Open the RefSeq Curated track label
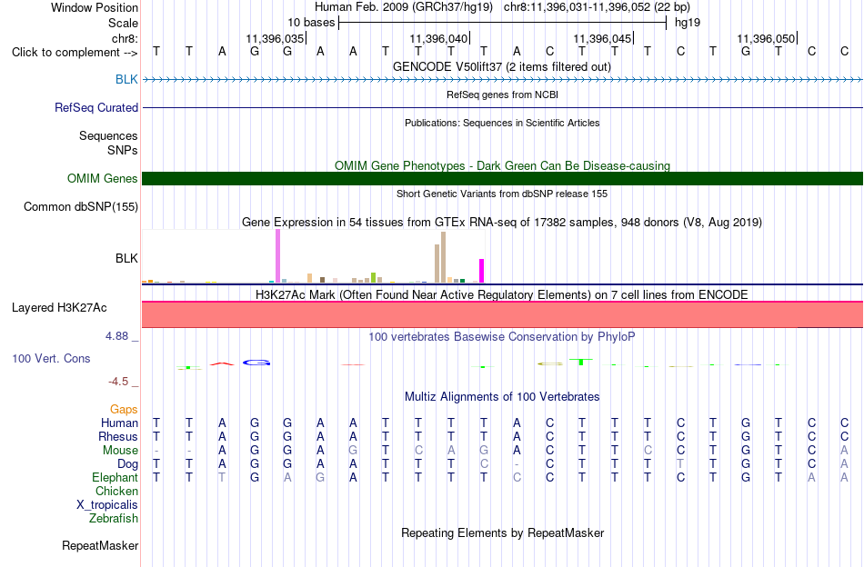This screenshot has height=567, width=864. [x=95, y=107]
